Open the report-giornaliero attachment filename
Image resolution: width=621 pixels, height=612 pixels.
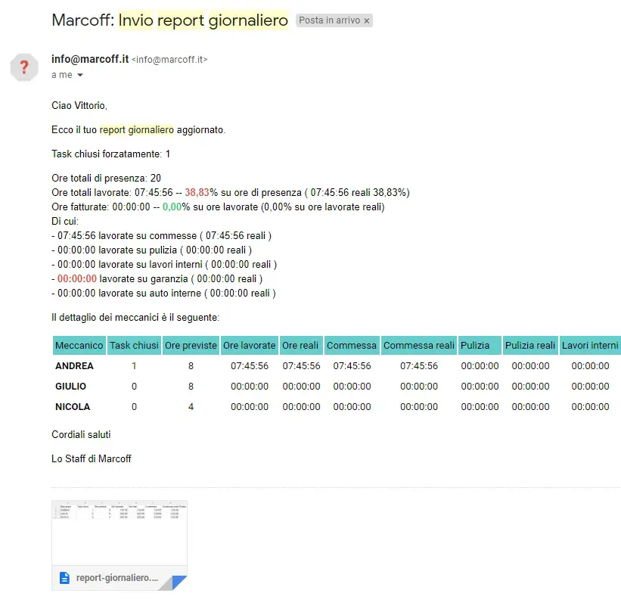[x=117, y=578]
